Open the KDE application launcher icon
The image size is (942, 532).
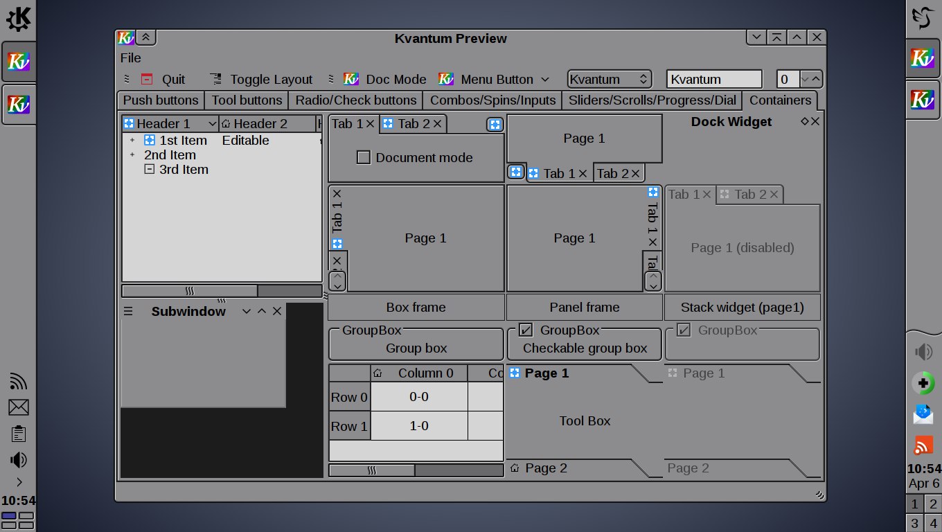18,18
